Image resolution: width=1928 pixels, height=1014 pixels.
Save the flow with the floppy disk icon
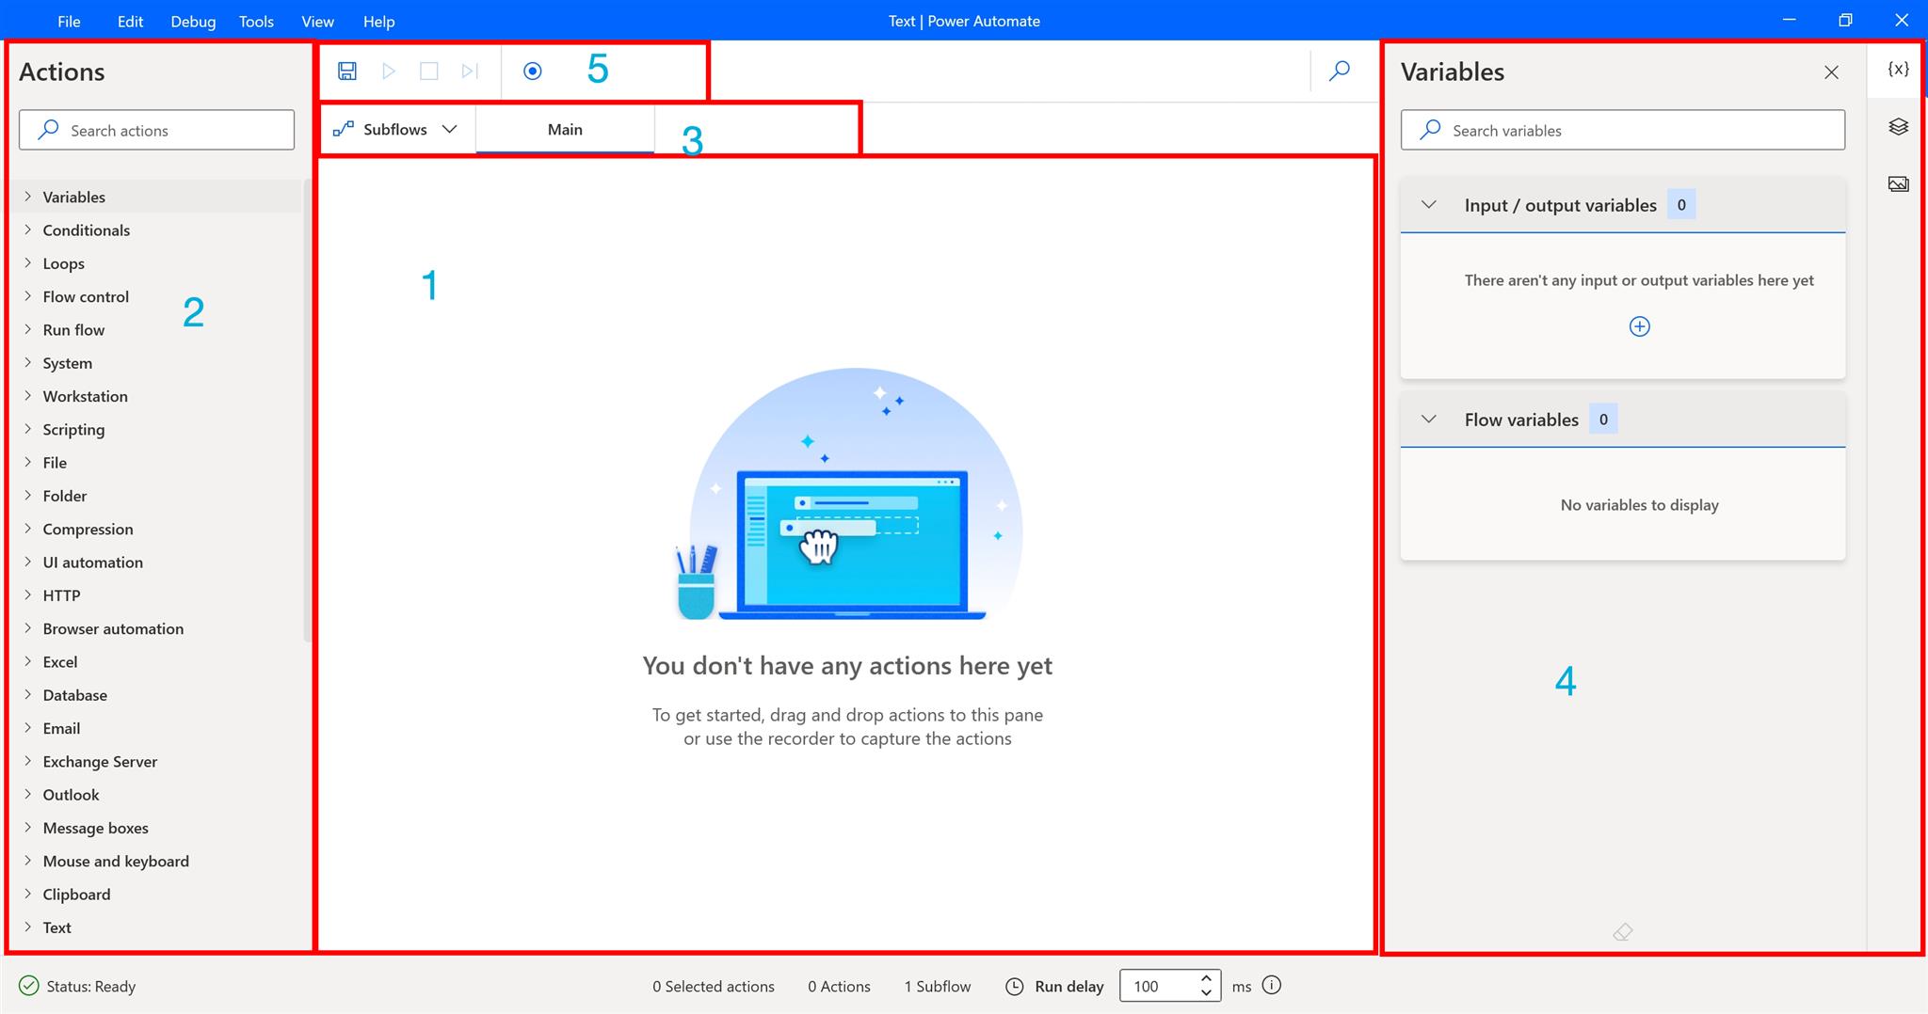coord(347,71)
